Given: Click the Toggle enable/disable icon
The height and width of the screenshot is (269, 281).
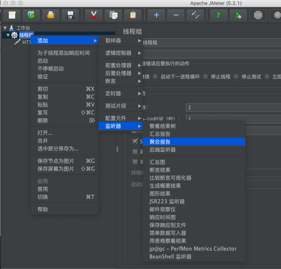Looking at the screenshot, I should pos(195,15).
